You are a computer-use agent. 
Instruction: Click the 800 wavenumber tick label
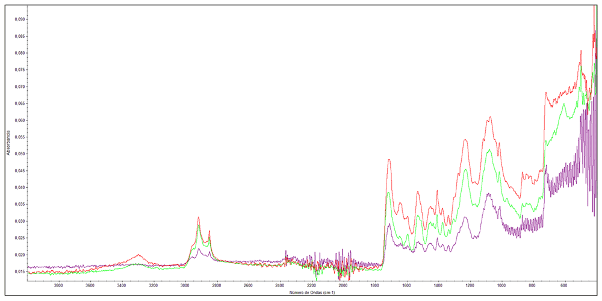[533, 286]
